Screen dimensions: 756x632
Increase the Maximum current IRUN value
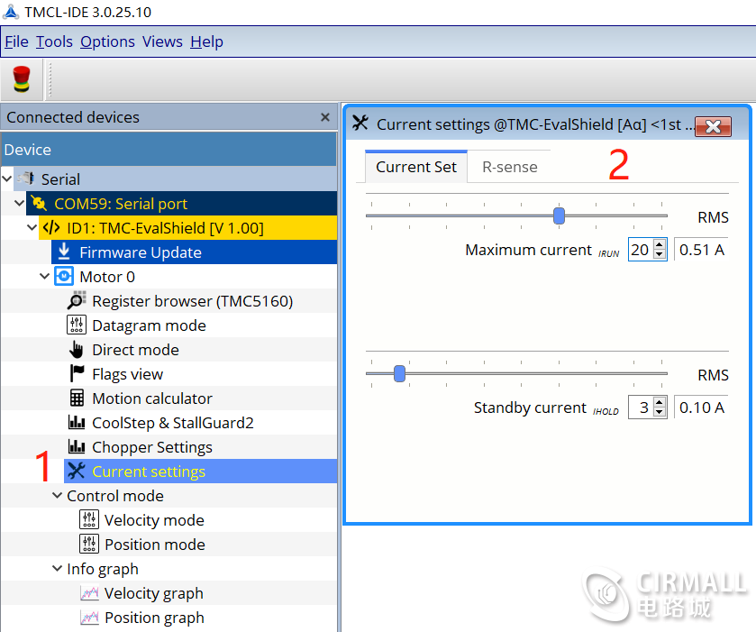[x=660, y=244]
